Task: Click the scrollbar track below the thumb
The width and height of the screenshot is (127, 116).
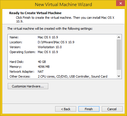Action: (x=119, y=72)
